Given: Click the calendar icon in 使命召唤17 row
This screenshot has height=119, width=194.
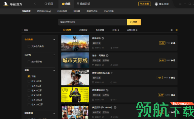Looking at the screenshot, I should [93, 82].
